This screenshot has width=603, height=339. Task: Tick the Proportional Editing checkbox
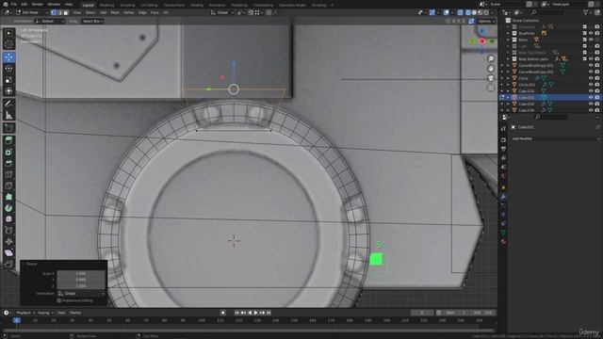tap(59, 300)
